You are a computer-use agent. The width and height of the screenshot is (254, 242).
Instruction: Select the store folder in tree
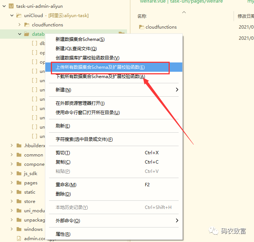[x=30, y=201]
